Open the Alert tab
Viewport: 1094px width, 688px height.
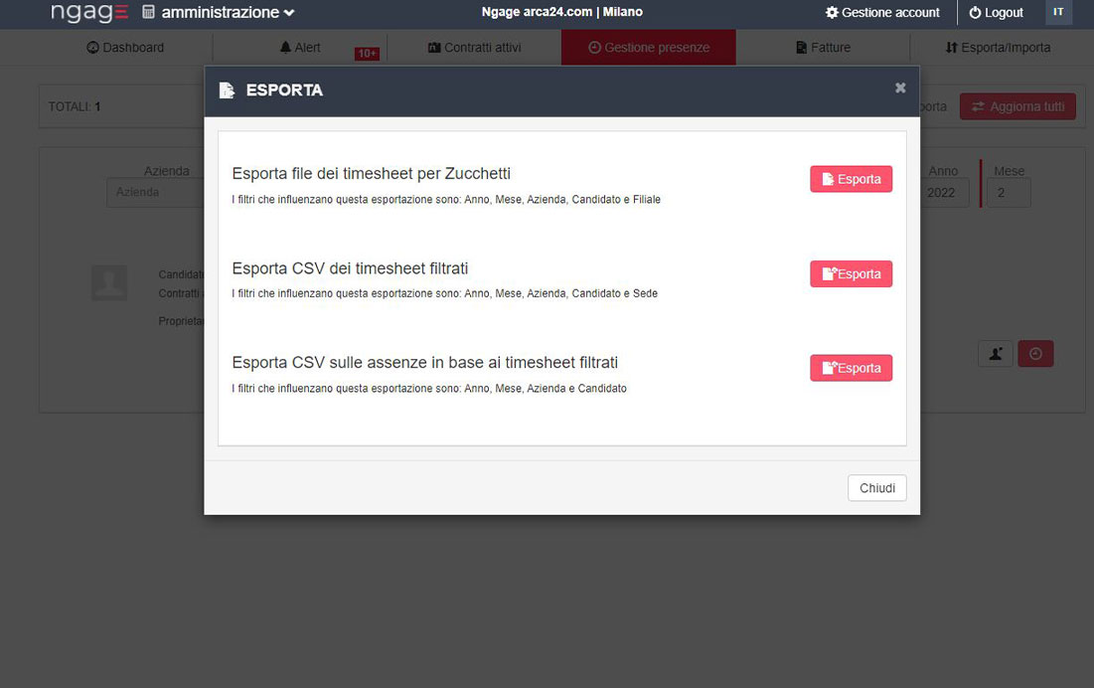pyautogui.click(x=300, y=48)
